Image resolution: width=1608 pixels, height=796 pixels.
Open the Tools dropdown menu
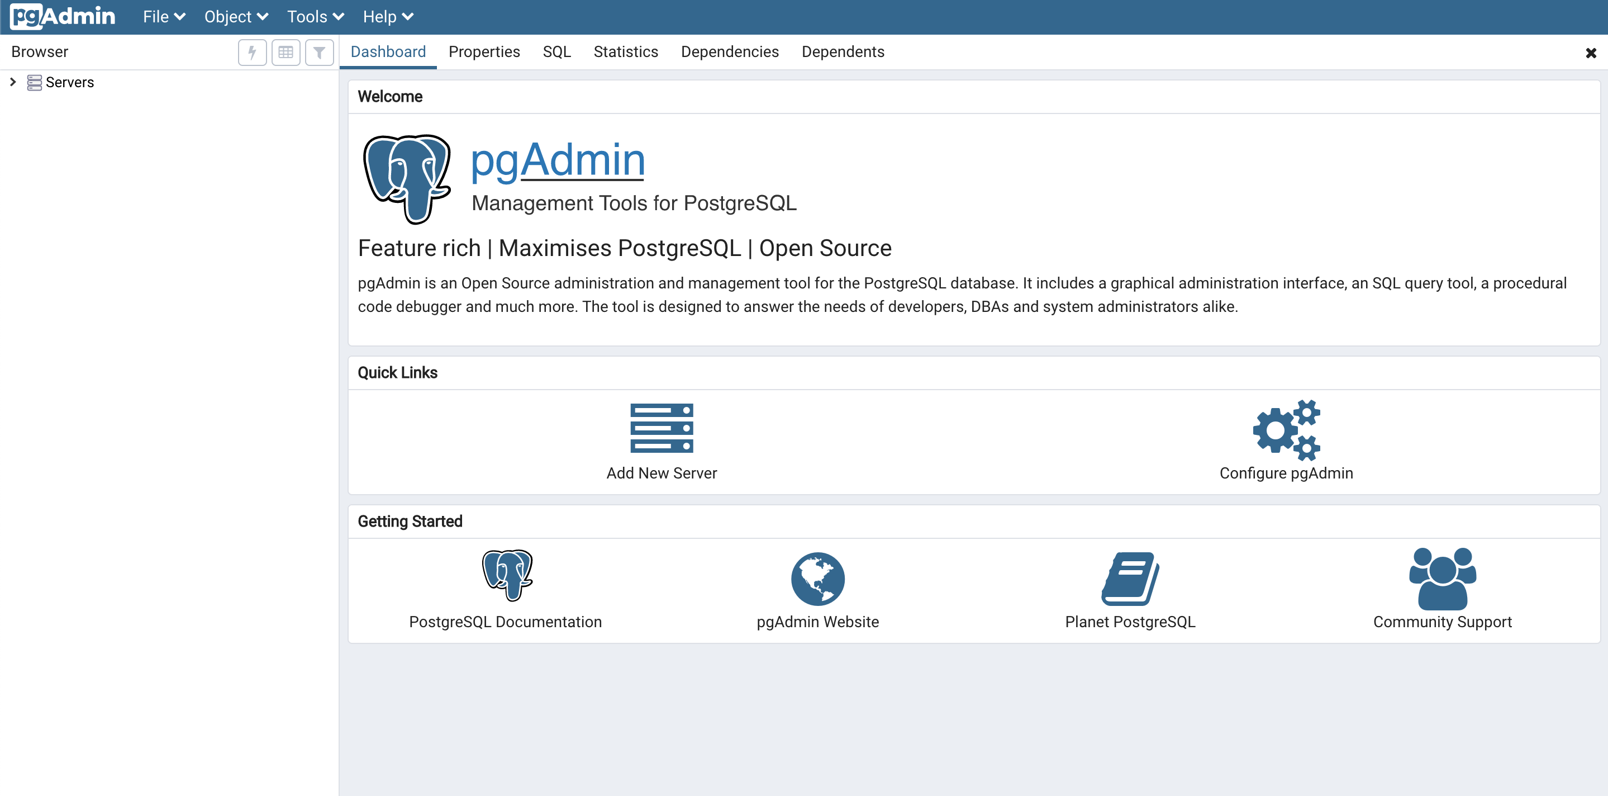pos(315,17)
